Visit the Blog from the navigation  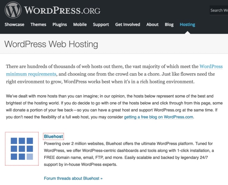[x=169, y=24]
